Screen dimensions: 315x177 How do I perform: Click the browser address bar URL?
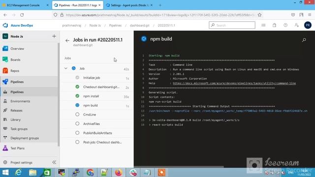tap(160, 15)
